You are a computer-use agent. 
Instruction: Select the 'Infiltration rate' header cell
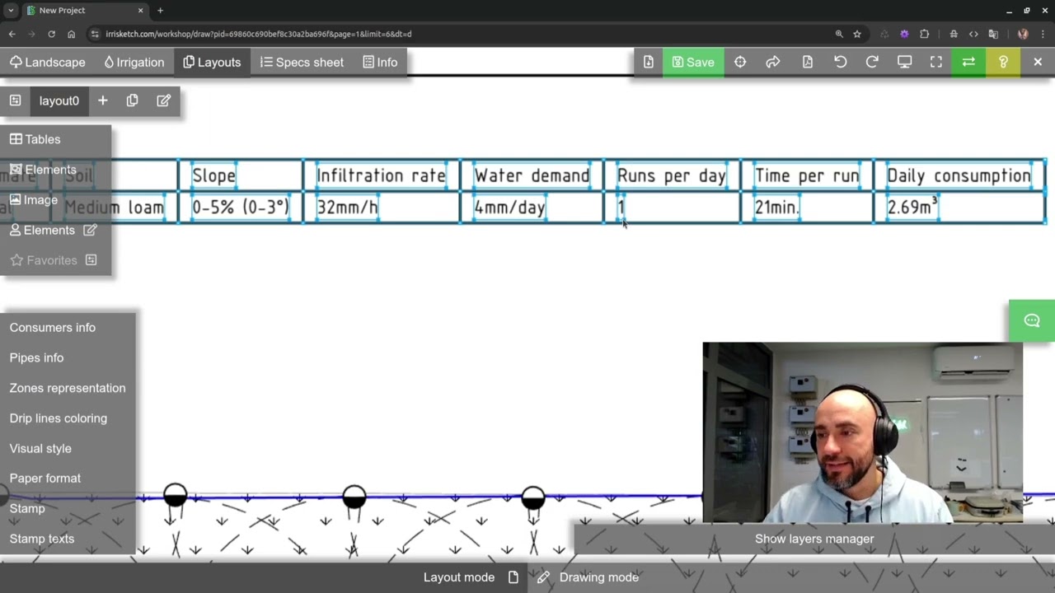click(381, 175)
